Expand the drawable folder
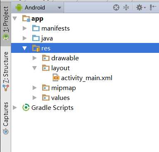Viewport: 159px width, 152px height. pos(35,58)
